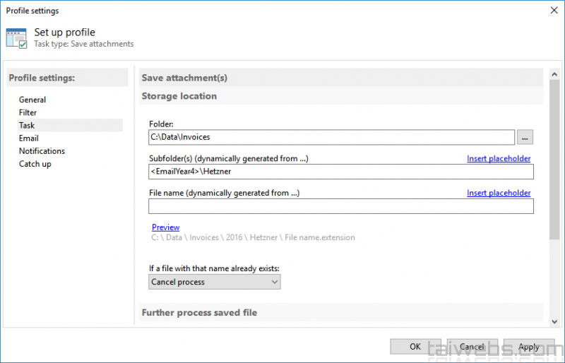
Task: Open the 'If file already exists' dropdown
Action: click(x=215, y=282)
